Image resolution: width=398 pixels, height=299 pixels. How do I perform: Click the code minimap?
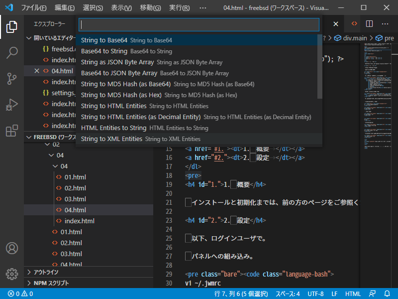pyautogui.click(x=378, y=97)
